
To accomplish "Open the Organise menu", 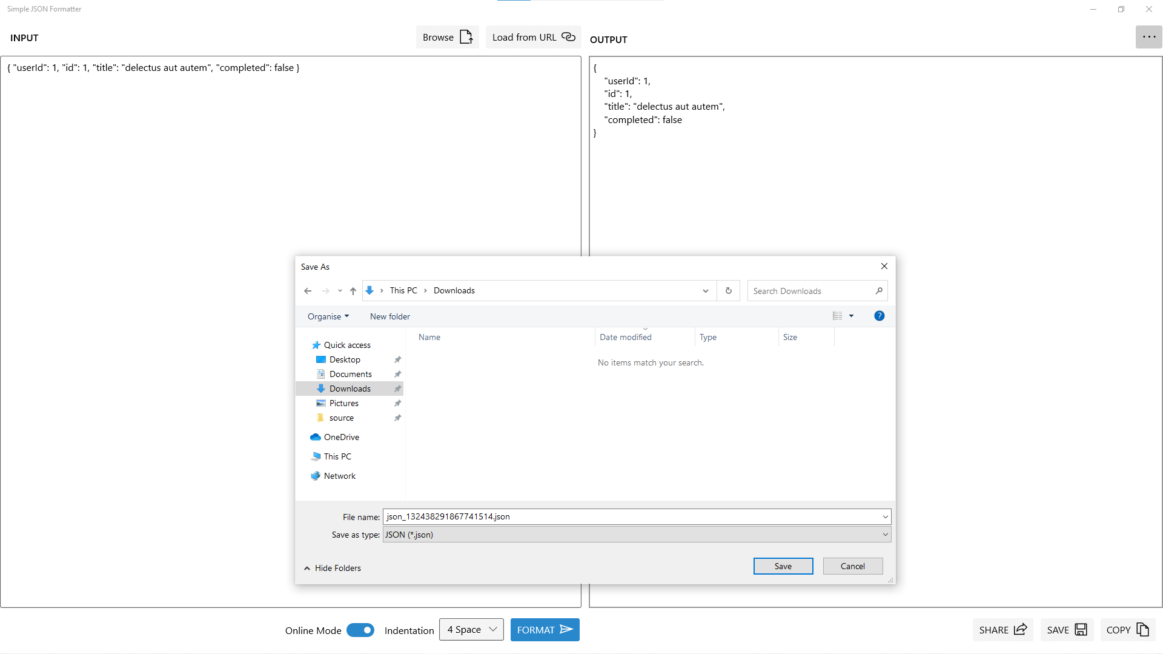I will point(328,316).
